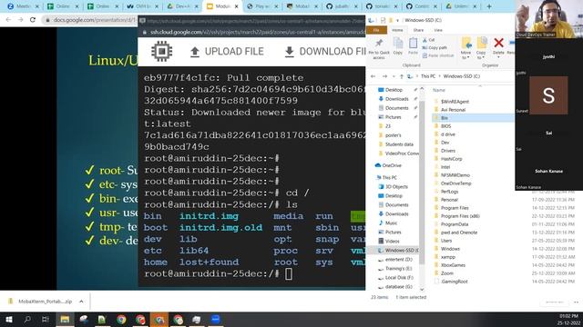Select the Zoom folder

click(447, 273)
